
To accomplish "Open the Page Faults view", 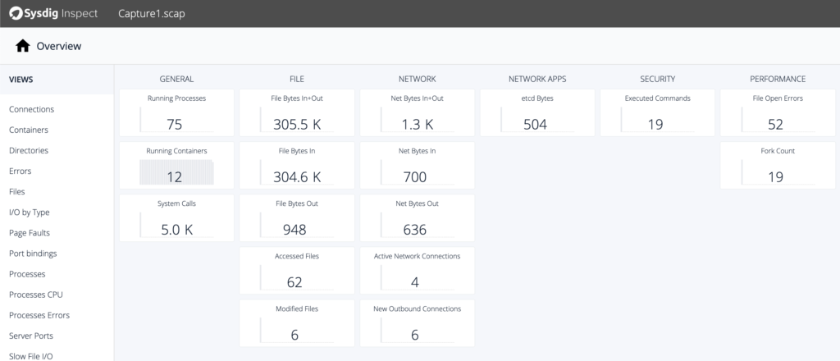I will pos(30,233).
